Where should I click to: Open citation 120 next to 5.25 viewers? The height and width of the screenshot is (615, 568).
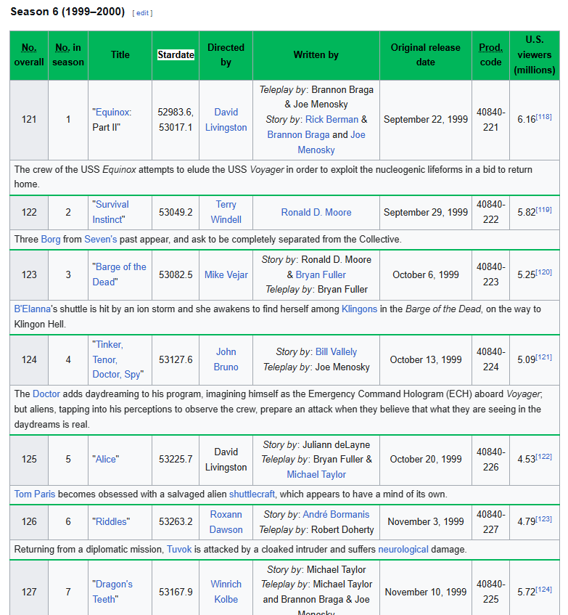point(543,272)
